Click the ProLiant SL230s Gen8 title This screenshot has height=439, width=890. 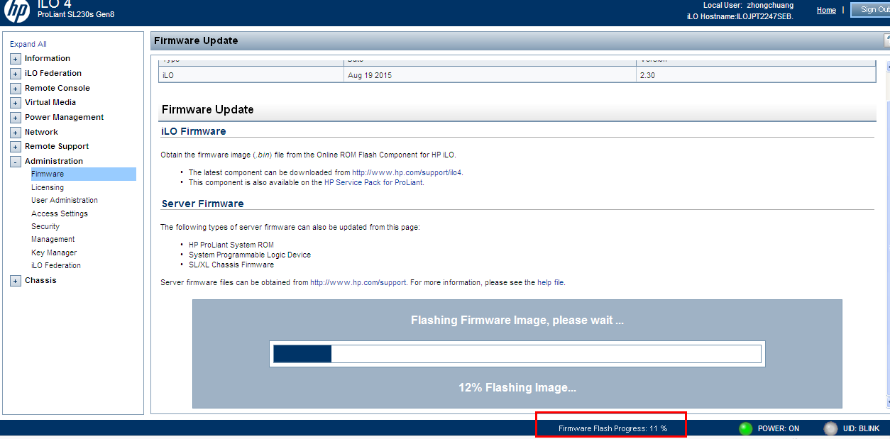click(x=76, y=14)
